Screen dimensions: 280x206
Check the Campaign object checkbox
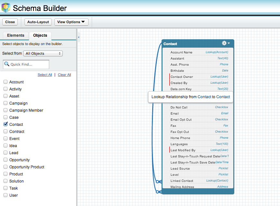[5, 103]
